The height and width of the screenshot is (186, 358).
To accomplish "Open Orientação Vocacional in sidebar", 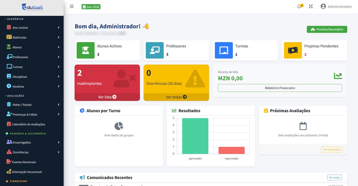I will point(32,172).
